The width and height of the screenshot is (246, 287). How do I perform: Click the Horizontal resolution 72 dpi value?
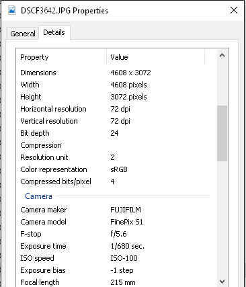(120, 109)
